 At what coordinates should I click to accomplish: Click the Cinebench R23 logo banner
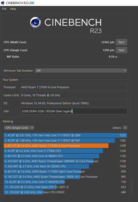[66, 25]
